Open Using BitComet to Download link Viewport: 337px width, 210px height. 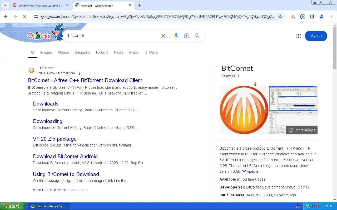pyautogui.click(x=69, y=174)
